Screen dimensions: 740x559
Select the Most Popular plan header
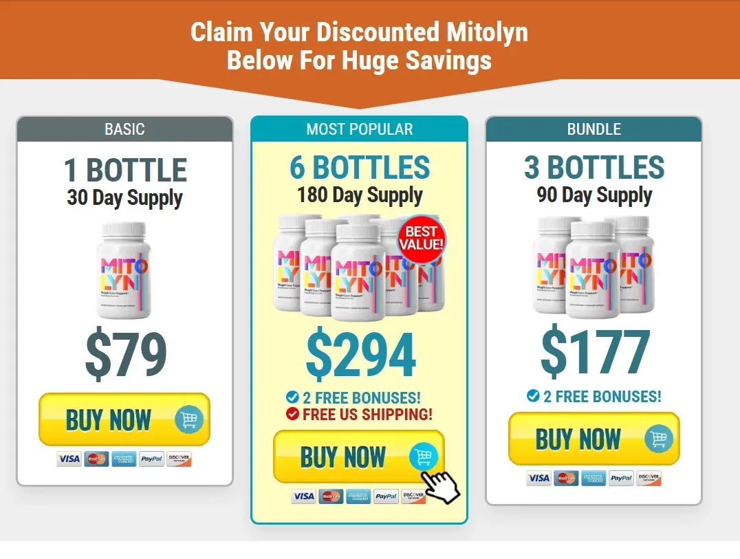(x=359, y=129)
